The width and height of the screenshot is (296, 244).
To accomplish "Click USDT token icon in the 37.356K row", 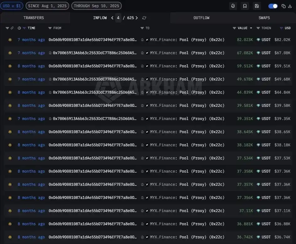I will click(x=258, y=198).
